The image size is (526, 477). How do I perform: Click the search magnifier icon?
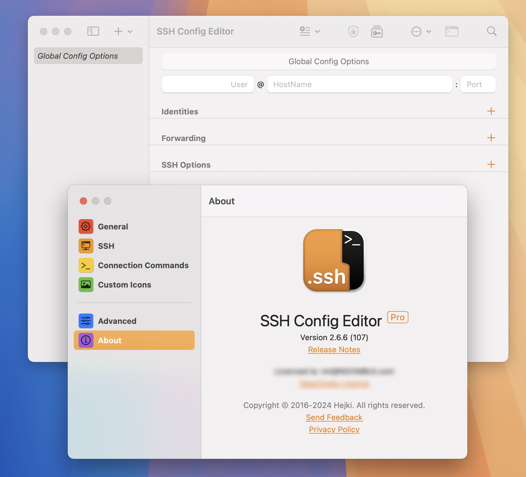click(x=492, y=31)
